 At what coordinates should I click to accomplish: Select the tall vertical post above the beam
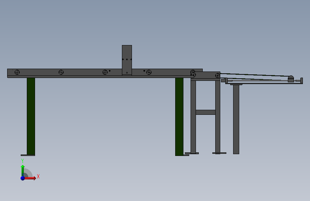127,60
